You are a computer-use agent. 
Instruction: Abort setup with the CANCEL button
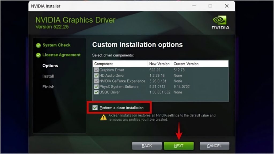tap(214, 146)
